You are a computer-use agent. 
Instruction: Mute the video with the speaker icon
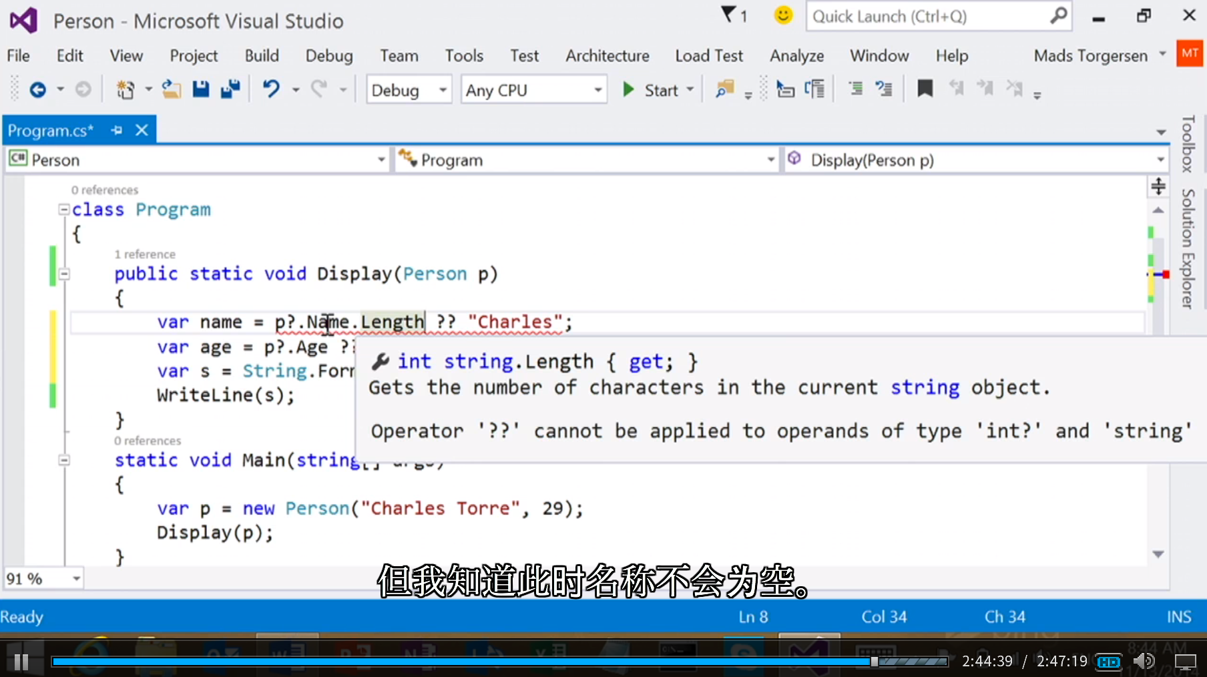click(x=1144, y=662)
